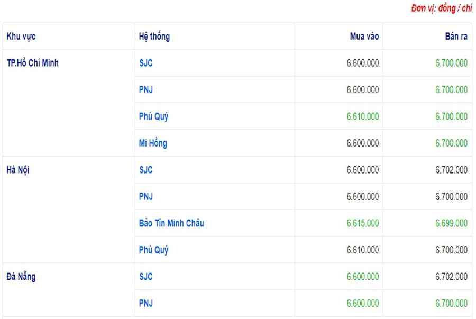Open the PNJ link under Đà Nẵng
476x319 pixels.
[x=146, y=304]
